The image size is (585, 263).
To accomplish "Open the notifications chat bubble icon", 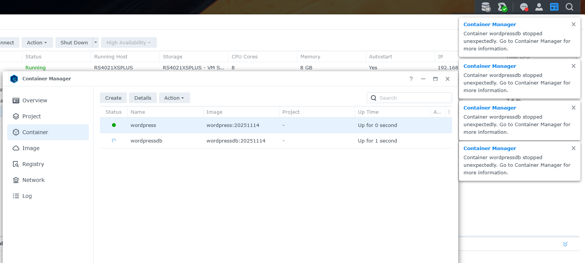I will coord(524,7).
